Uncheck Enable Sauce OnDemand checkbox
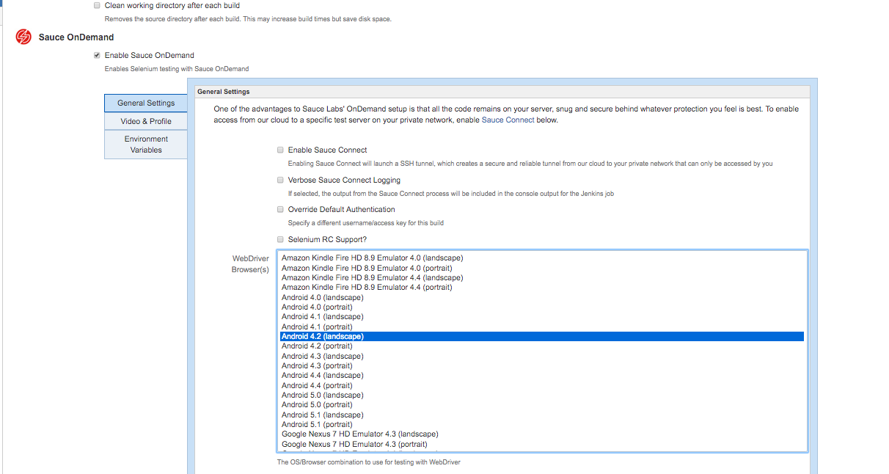This screenshot has height=474, width=889. (97, 55)
